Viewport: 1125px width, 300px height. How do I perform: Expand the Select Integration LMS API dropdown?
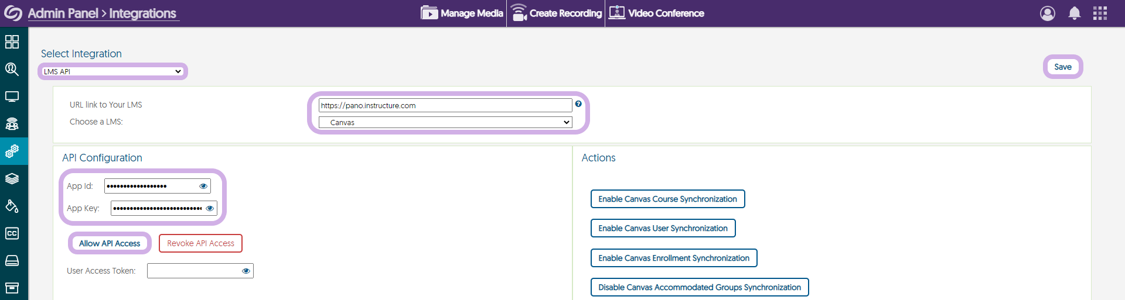point(112,71)
